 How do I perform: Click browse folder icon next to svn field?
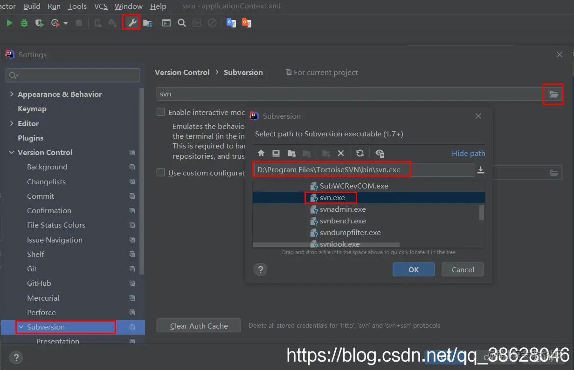coord(553,94)
